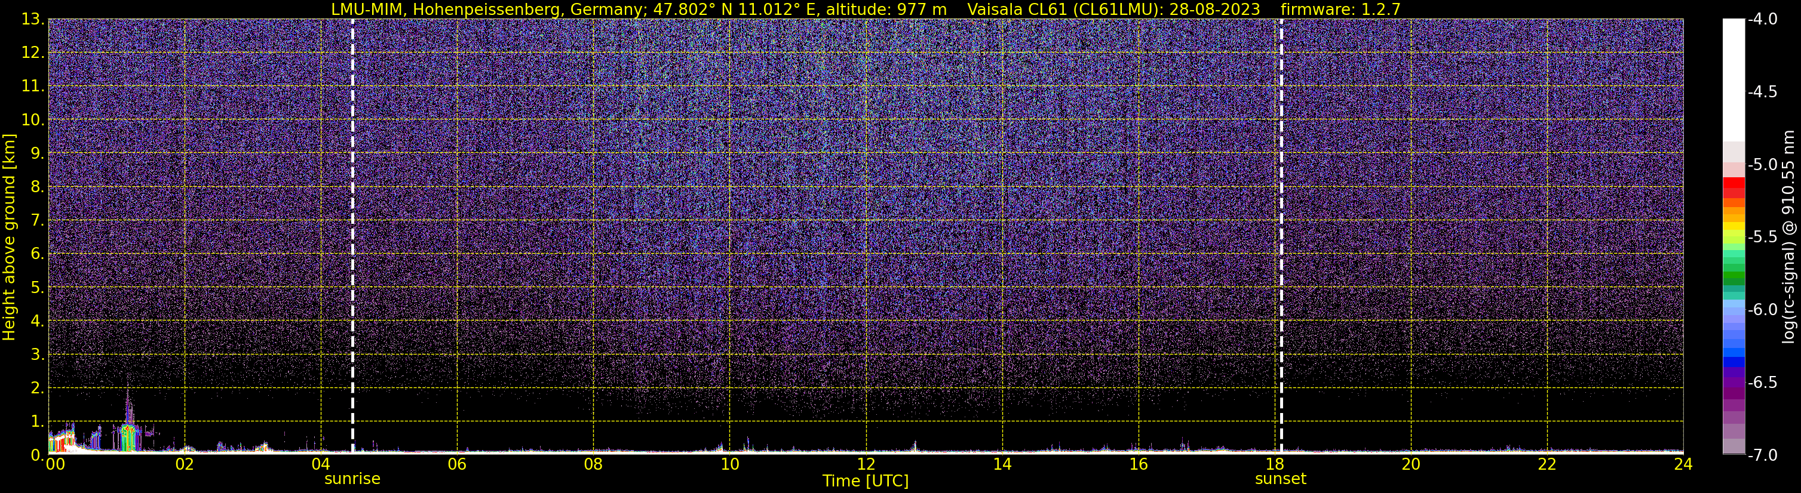Screen dimensions: 1801x493
Task: Click the y-axis tick label 8.
Action: pos(36,186)
